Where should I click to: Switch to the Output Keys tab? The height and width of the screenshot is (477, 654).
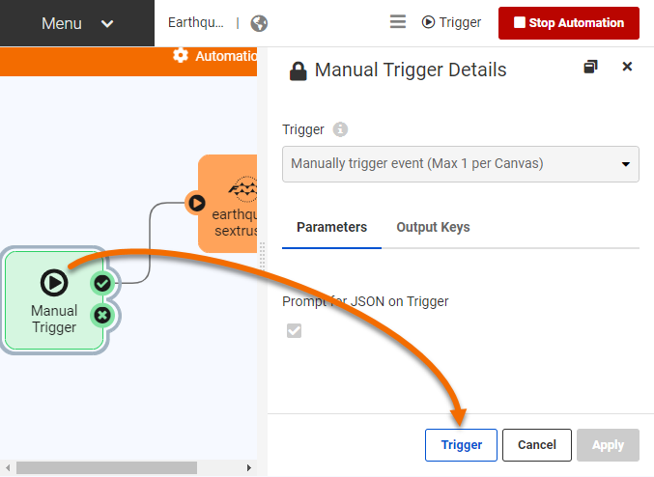point(433,228)
